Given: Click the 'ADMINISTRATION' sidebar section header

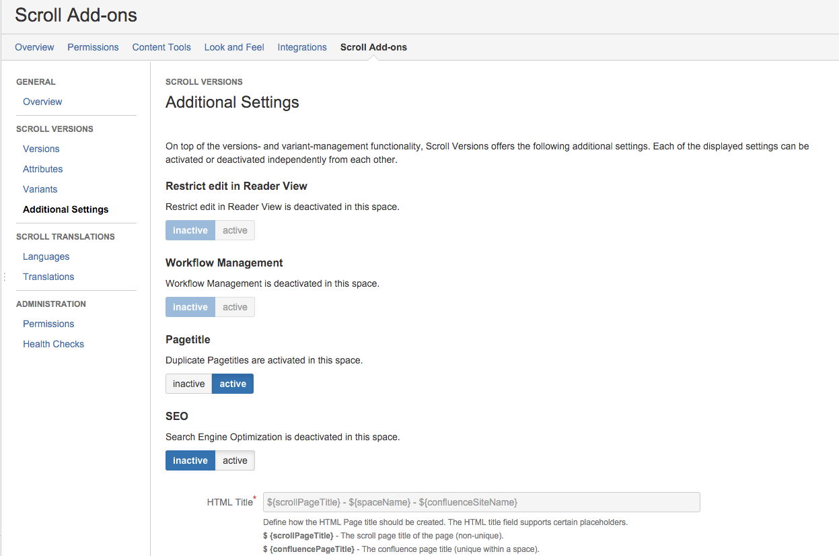Looking at the screenshot, I should point(51,304).
